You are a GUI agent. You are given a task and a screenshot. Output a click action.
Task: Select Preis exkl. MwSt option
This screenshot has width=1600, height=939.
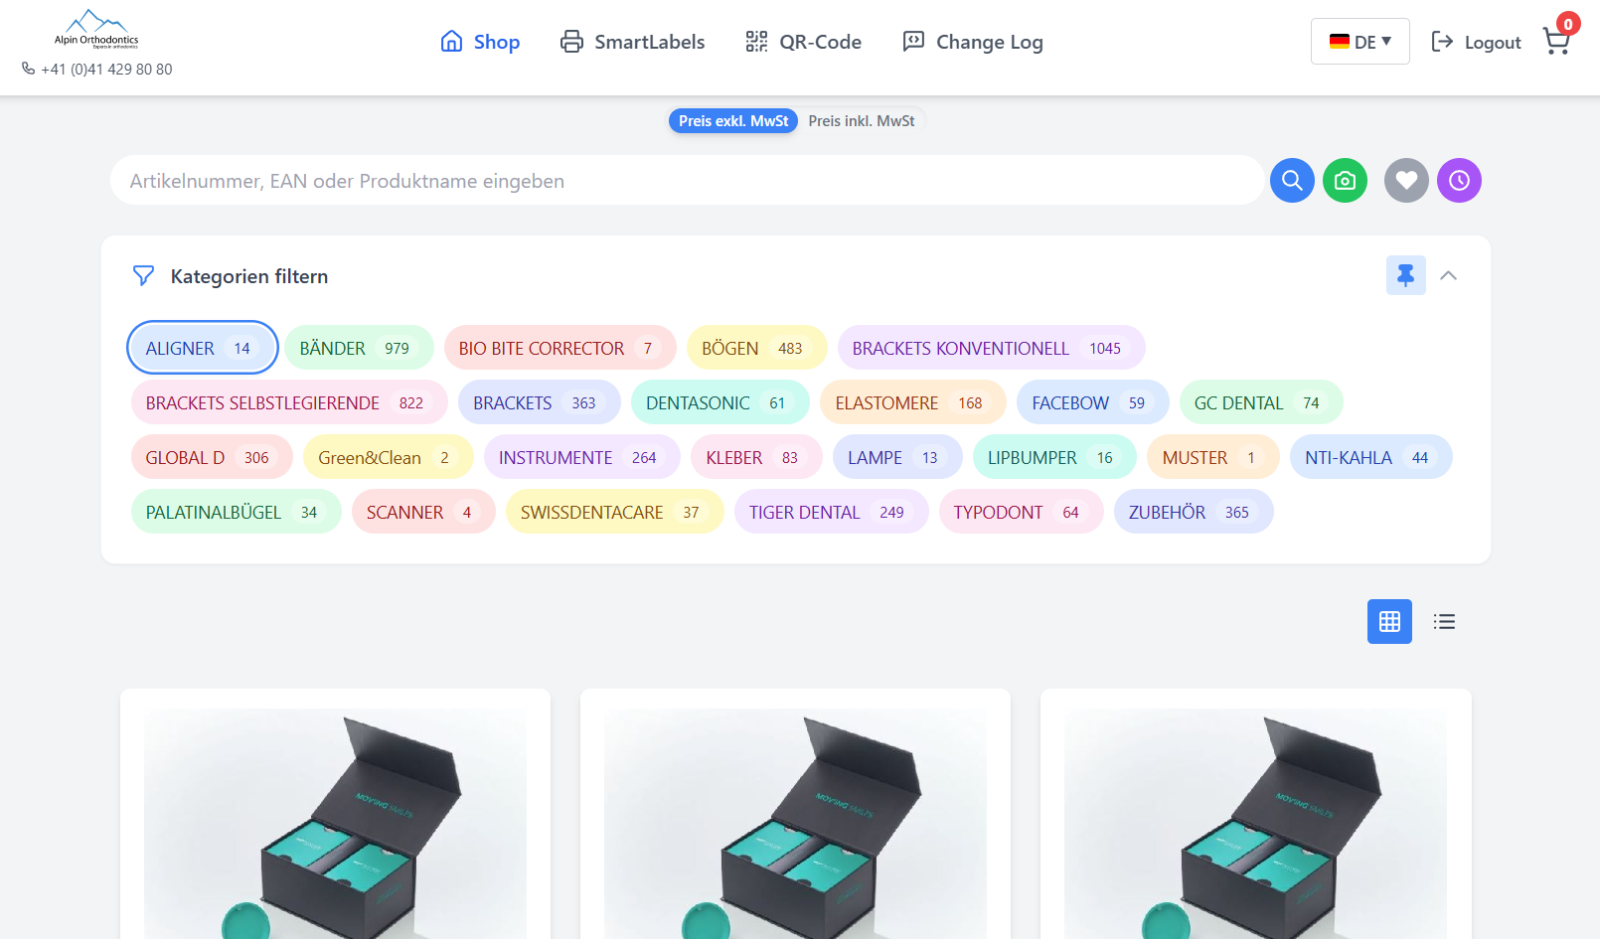point(733,121)
